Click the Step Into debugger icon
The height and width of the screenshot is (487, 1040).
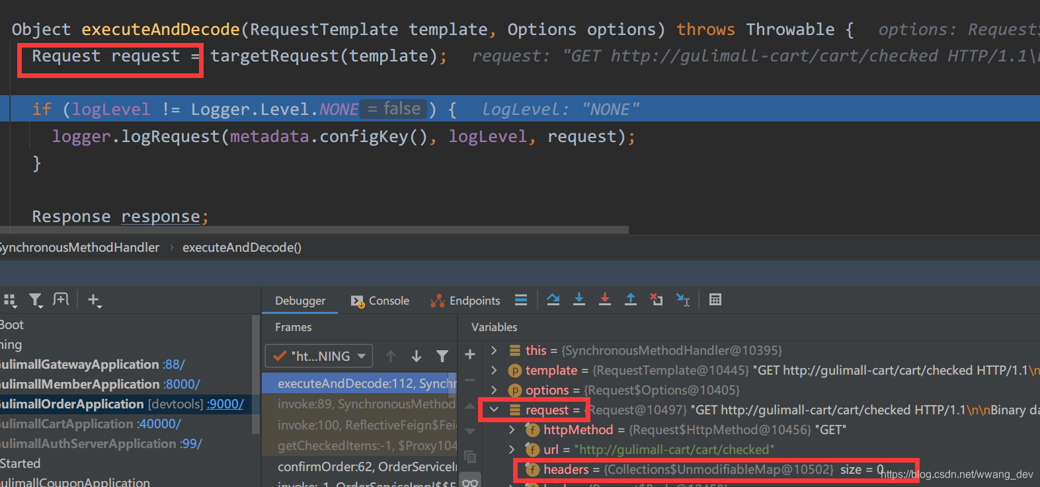click(x=579, y=300)
